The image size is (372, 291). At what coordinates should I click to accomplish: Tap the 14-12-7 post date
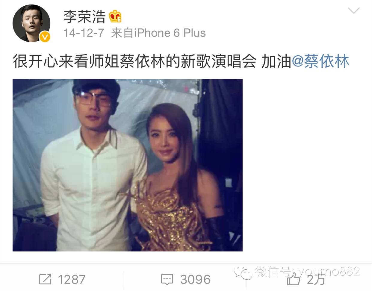coord(84,33)
